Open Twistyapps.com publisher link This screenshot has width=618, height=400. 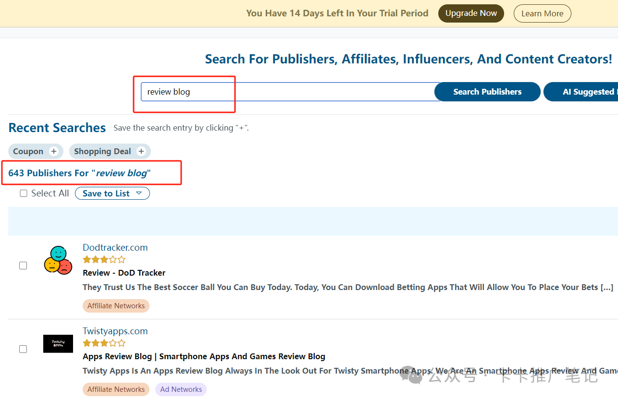pos(115,331)
